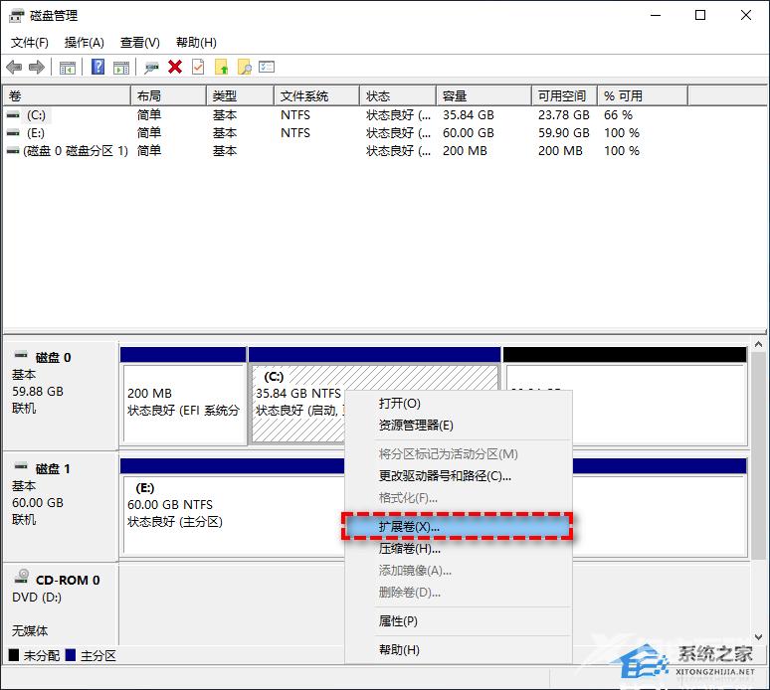Click the drive icon of (C:) row

[x=13, y=115]
